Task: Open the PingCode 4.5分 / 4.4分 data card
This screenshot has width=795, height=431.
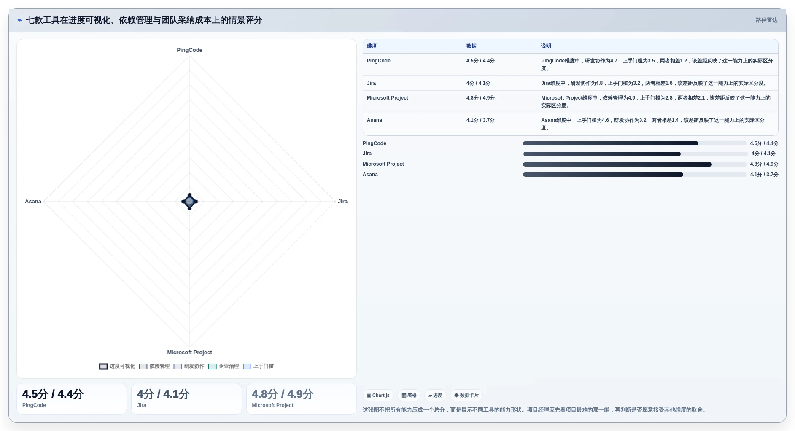Action: point(72,399)
